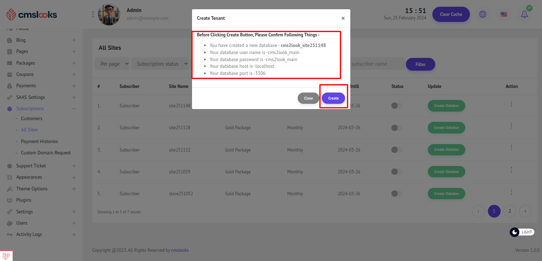Click the subscriber name search field
Viewport: 542px width, 261px height.
[x=377, y=64]
